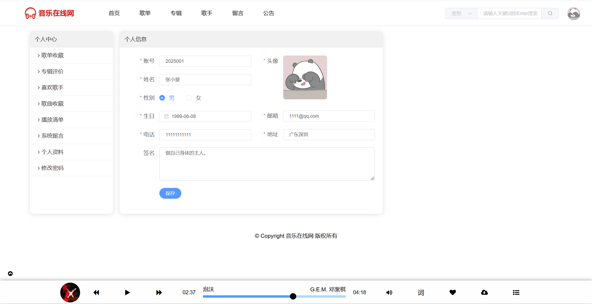
Task: Download song via cloud icon
Action: (x=484, y=292)
